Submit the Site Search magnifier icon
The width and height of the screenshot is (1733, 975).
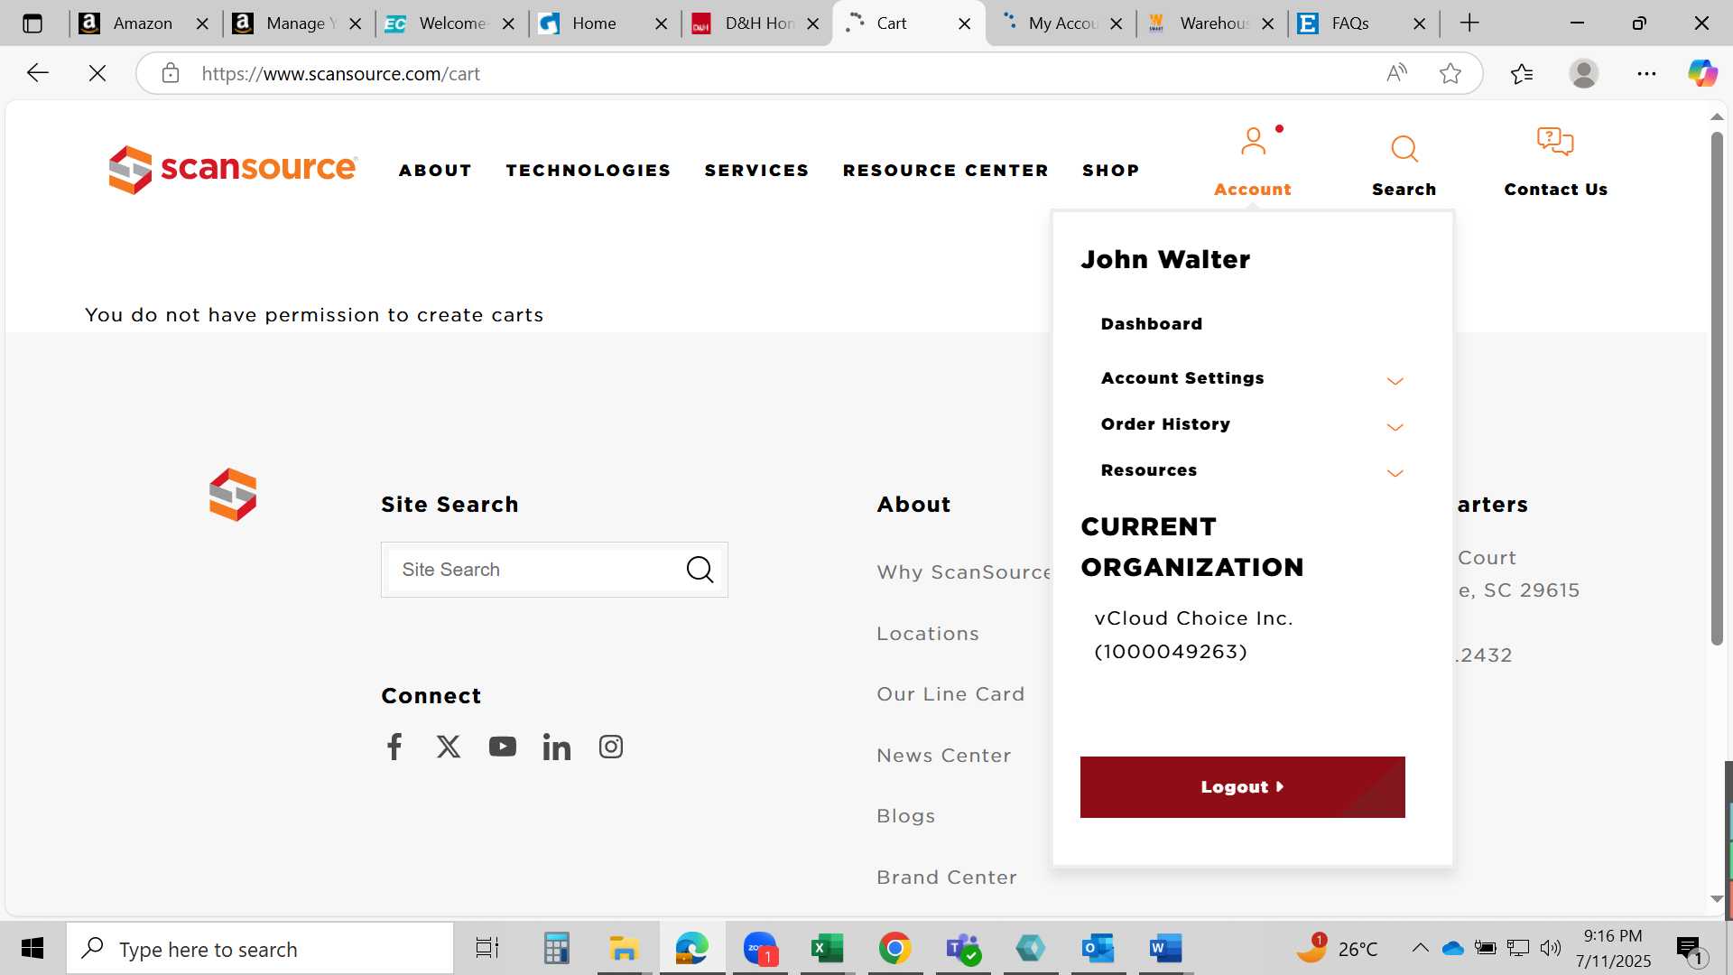[x=700, y=570]
